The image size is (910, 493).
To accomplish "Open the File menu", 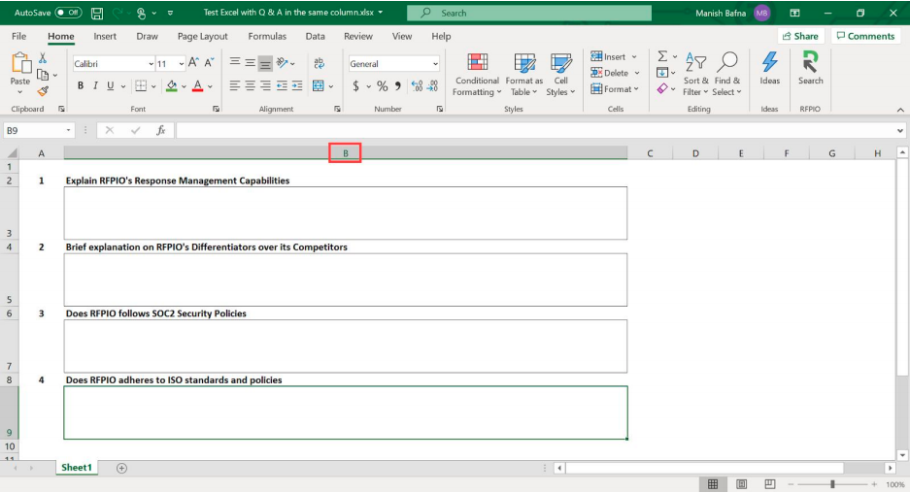I will 19,36.
